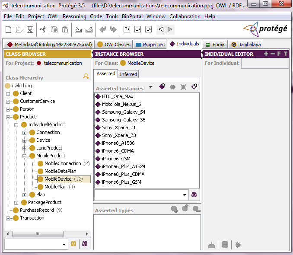Click the New Project toolbar icon

[8, 29]
